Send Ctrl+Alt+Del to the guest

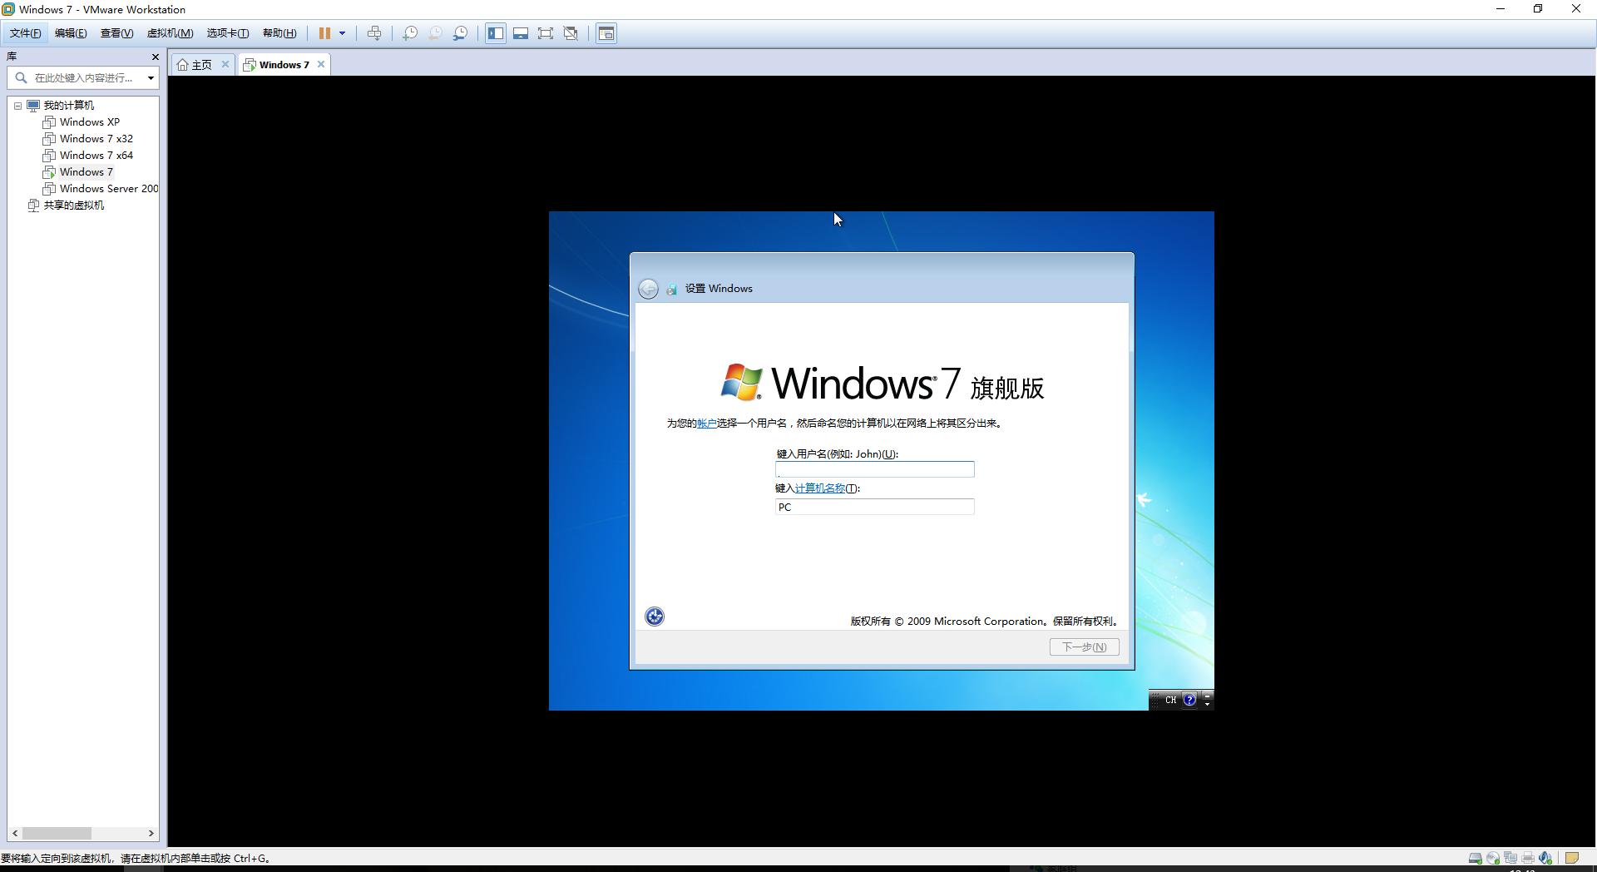coord(374,33)
